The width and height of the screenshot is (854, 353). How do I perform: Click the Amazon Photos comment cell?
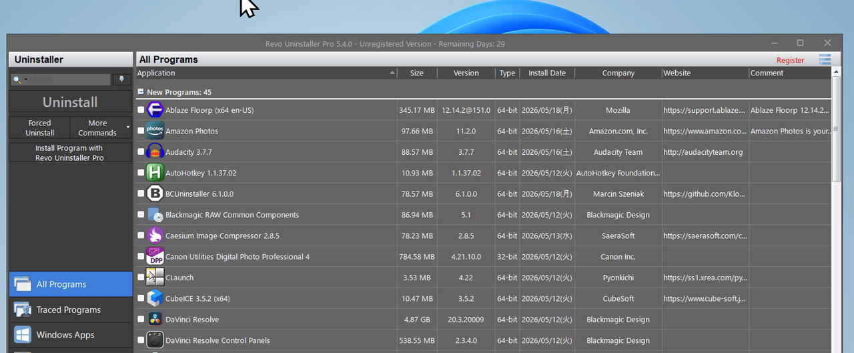(x=790, y=131)
